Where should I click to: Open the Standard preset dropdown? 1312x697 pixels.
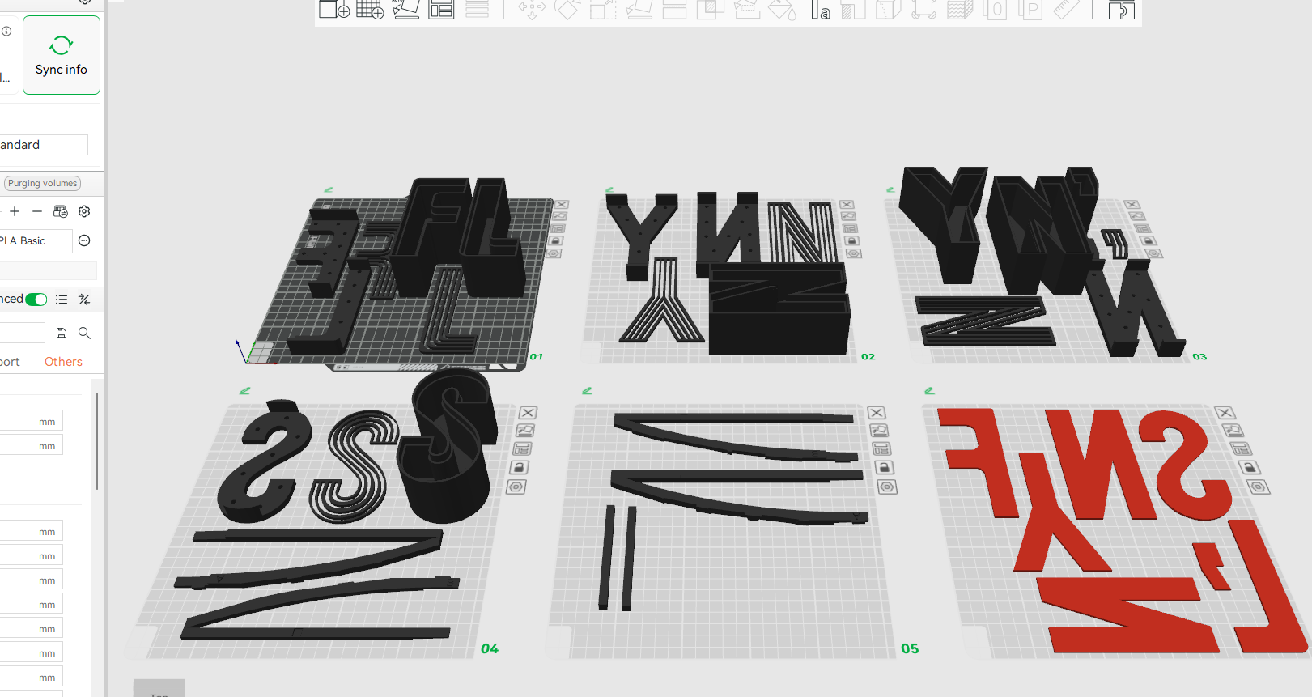point(44,145)
